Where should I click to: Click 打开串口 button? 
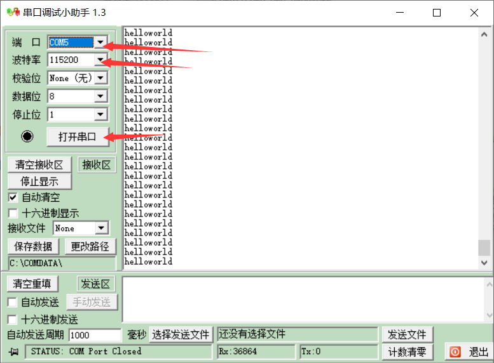coord(78,137)
